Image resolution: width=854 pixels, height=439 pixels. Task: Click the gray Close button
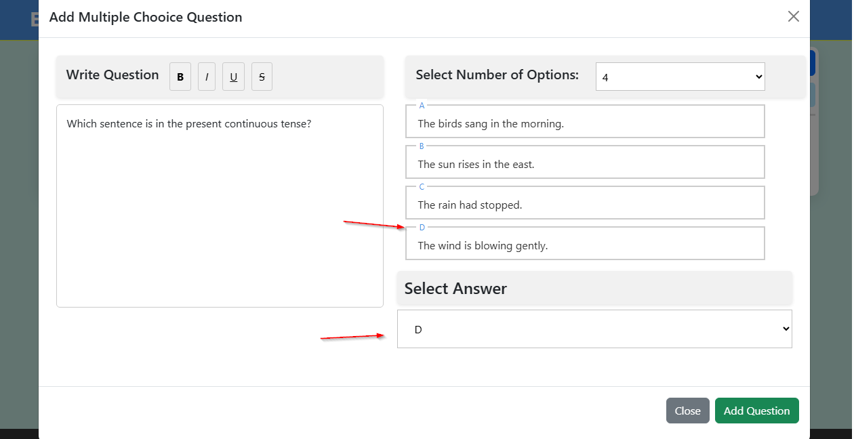pyautogui.click(x=688, y=411)
